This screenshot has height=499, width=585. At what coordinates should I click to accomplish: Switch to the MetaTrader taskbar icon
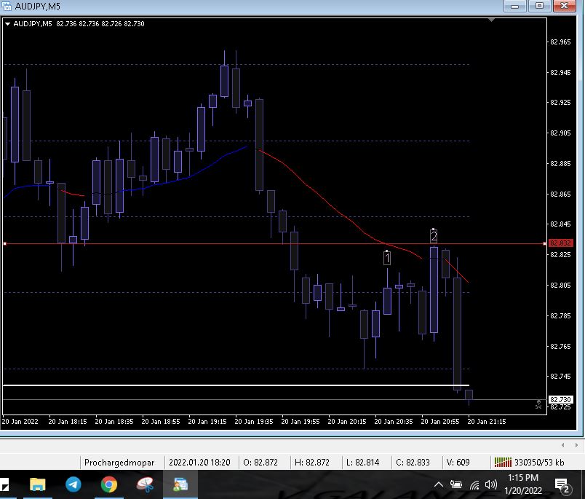click(179, 484)
